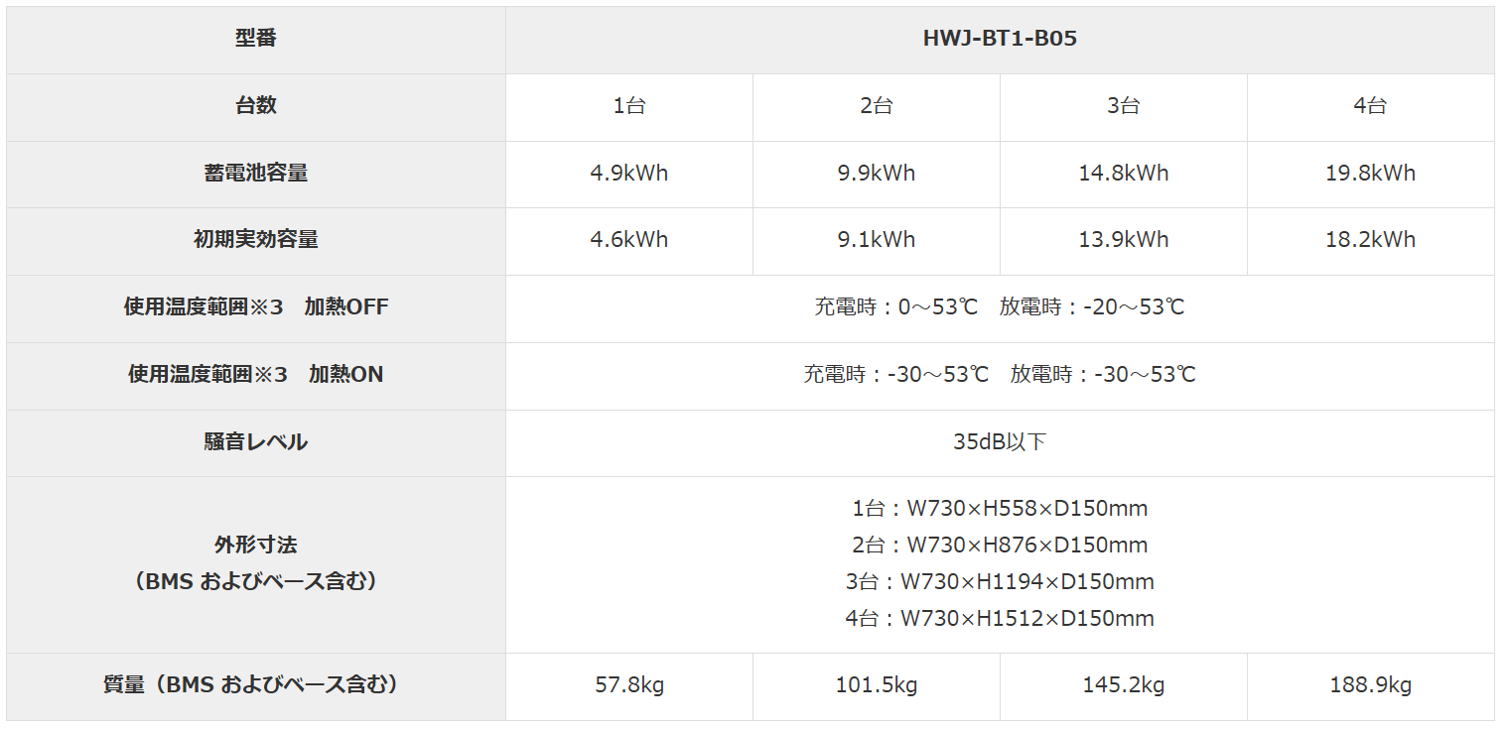
Task: Click the 145.2kg mass value
Action: click(1123, 685)
